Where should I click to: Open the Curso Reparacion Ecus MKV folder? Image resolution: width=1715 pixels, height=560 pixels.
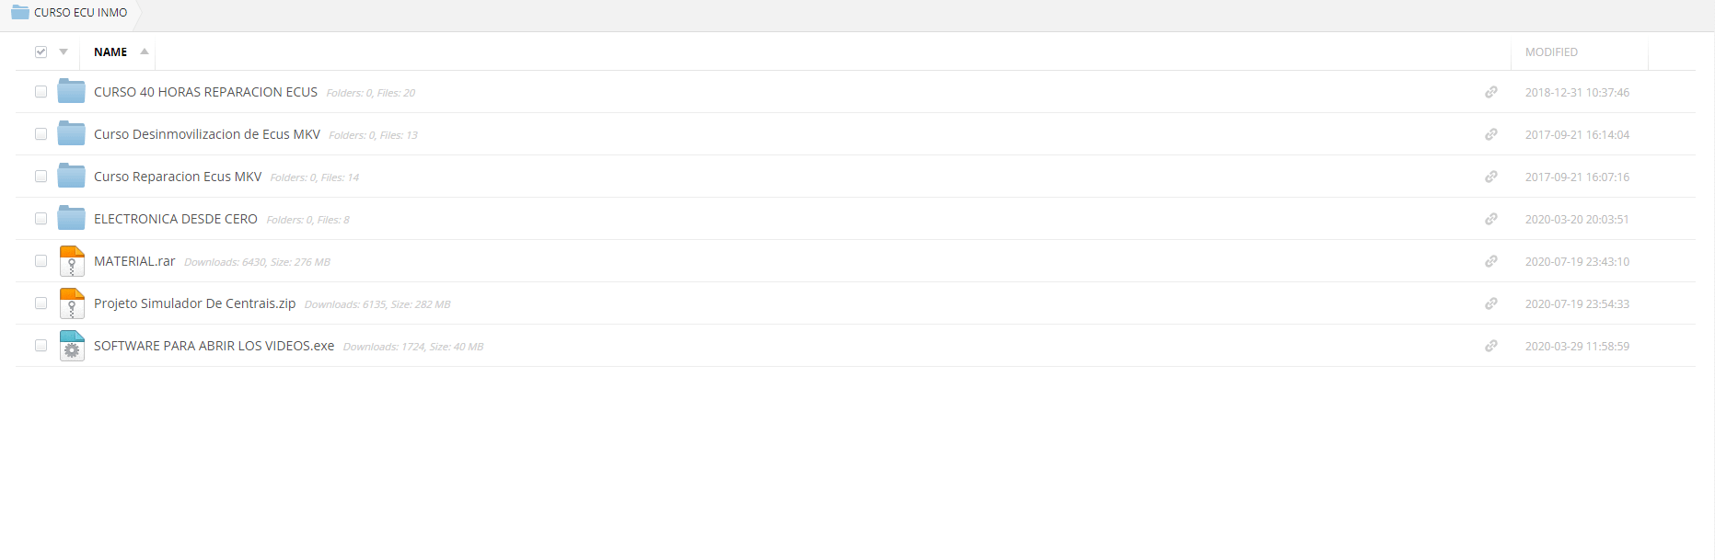[x=178, y=177]
